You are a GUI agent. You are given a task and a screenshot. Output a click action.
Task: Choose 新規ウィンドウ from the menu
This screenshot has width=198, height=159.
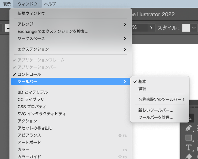click(31, 13)
